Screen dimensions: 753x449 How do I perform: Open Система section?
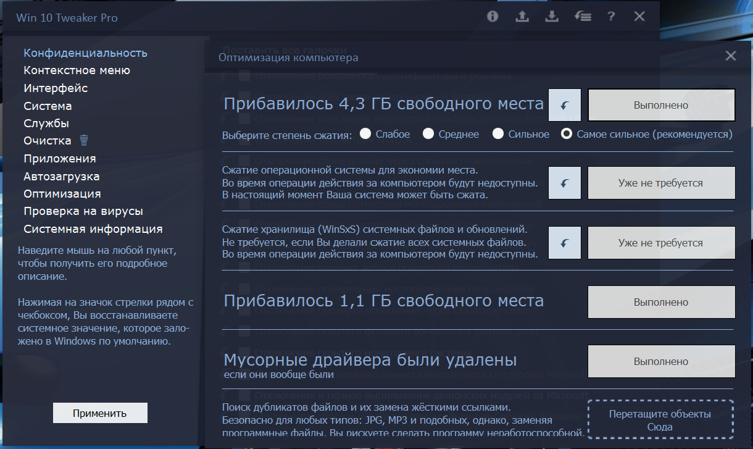(x=48, y=106)
